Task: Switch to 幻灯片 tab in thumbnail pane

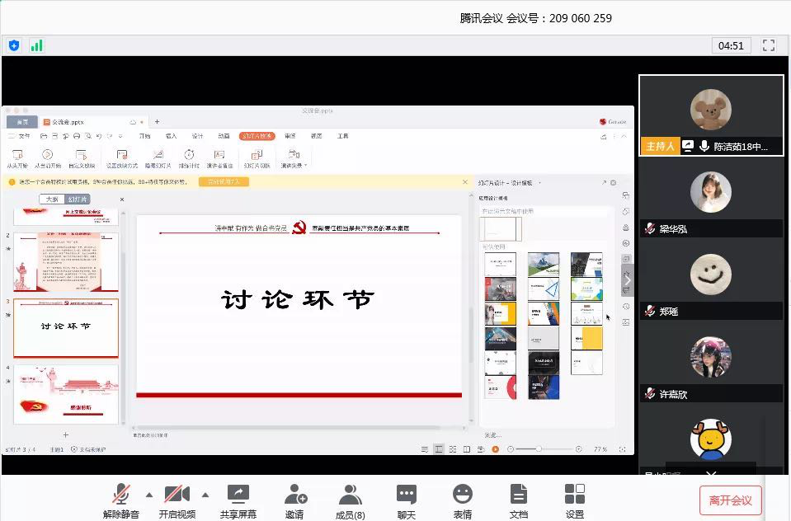Action: (x=78, y=199)
